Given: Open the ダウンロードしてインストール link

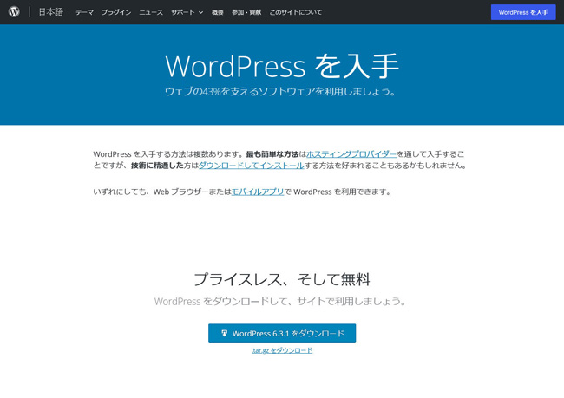Looking at the screenshot, I should coord(251,165).
